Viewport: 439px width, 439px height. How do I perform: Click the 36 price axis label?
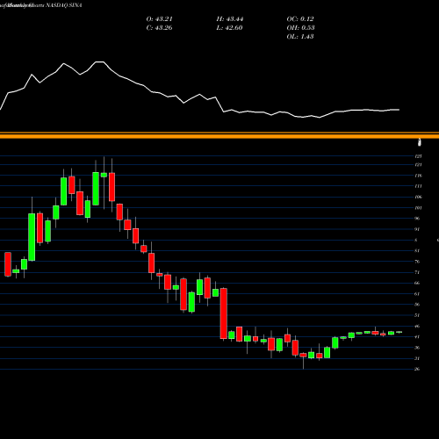click(x=417, y=348)
